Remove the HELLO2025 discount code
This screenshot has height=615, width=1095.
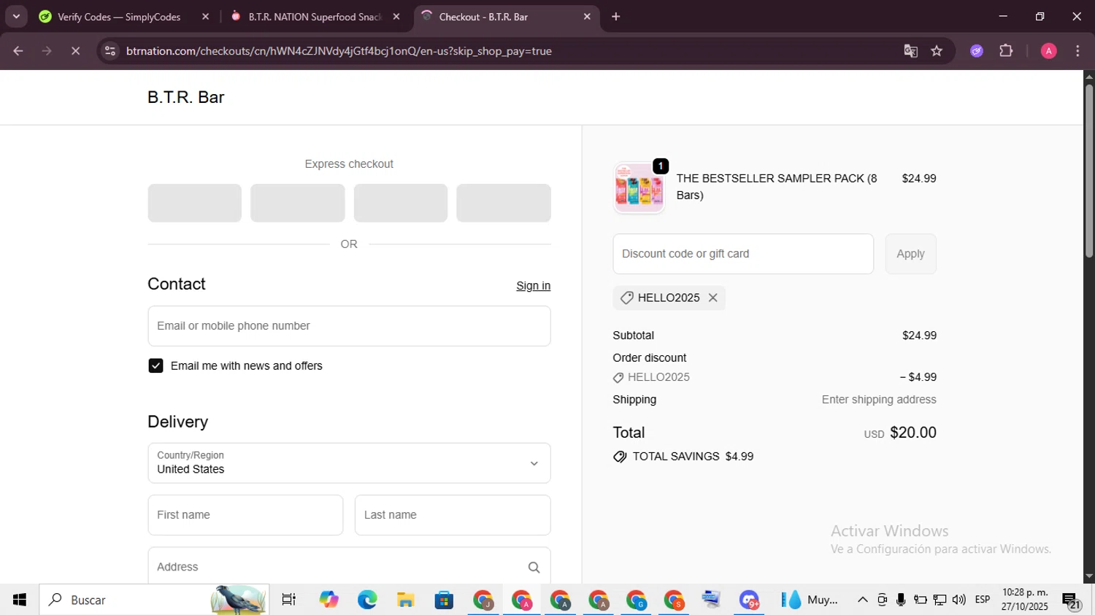click(x=713, y=298)
